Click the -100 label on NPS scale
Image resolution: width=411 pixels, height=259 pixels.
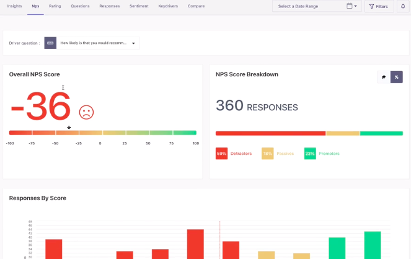[10, 143]
